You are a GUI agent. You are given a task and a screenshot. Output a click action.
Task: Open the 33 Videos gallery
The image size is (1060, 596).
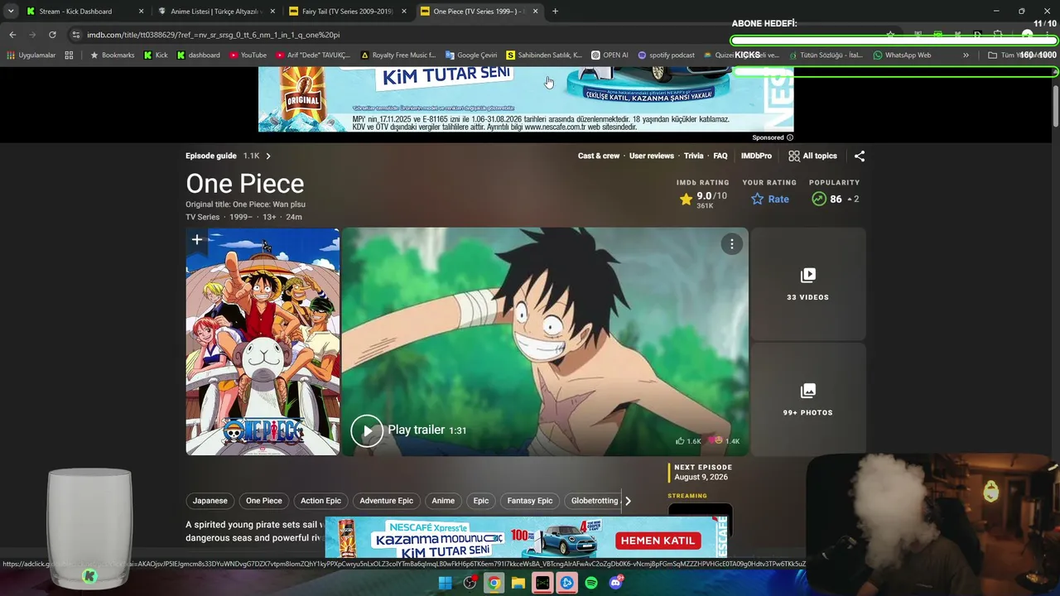pos(807,283)
